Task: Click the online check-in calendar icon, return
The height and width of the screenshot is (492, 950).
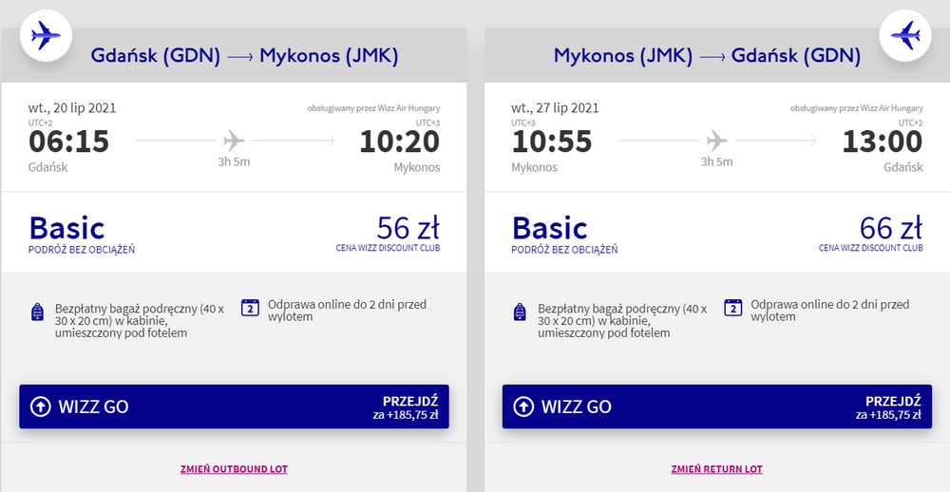Action: click(x=732, y=307)
